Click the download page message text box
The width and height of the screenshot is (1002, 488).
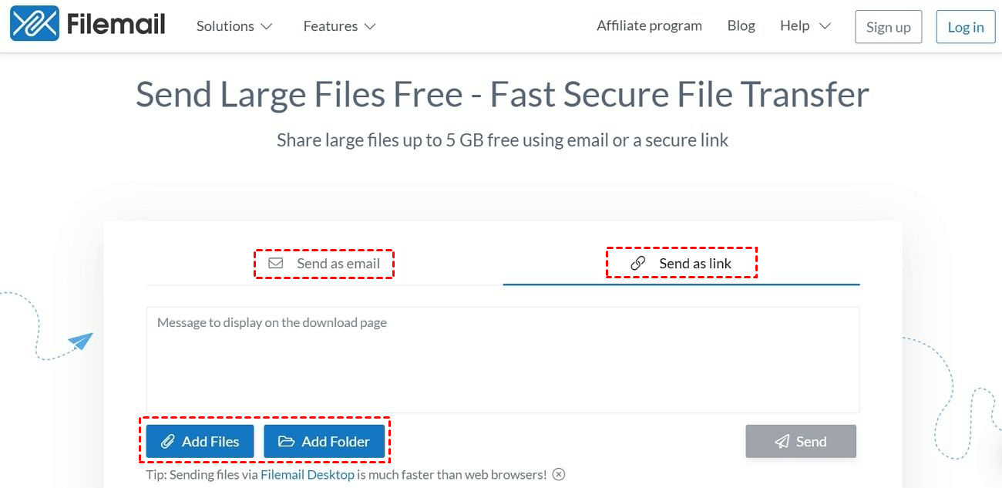pos(503,360)
